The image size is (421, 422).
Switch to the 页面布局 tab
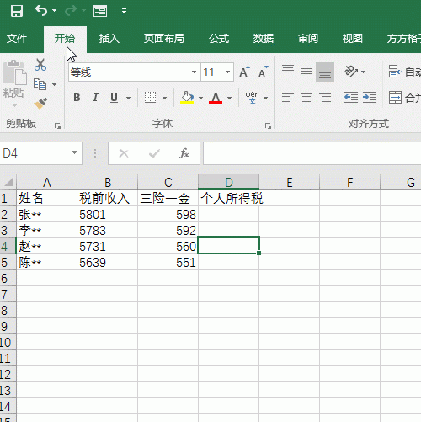click(x=164, y=39)
